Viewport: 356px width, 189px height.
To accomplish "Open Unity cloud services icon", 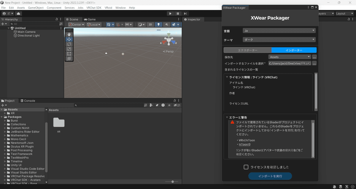I will pos(19,13).
